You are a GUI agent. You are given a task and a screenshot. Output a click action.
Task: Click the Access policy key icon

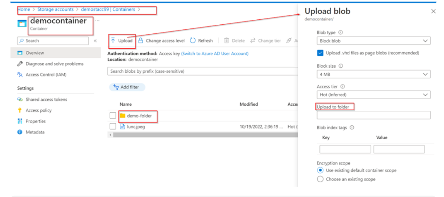20,110
